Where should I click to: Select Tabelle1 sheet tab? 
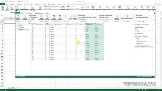pyautogui.click(x=12, y=88)
